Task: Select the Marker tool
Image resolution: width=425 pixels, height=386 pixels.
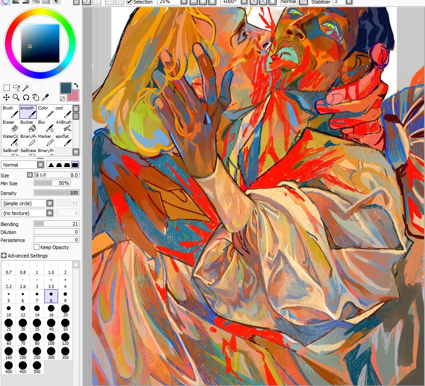Action: [x=46, y=141]
